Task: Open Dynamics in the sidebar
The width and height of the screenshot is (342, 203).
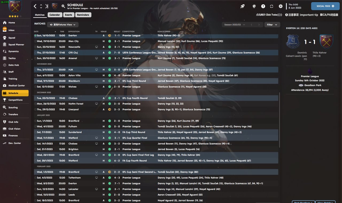Action: tap(16, 51)
